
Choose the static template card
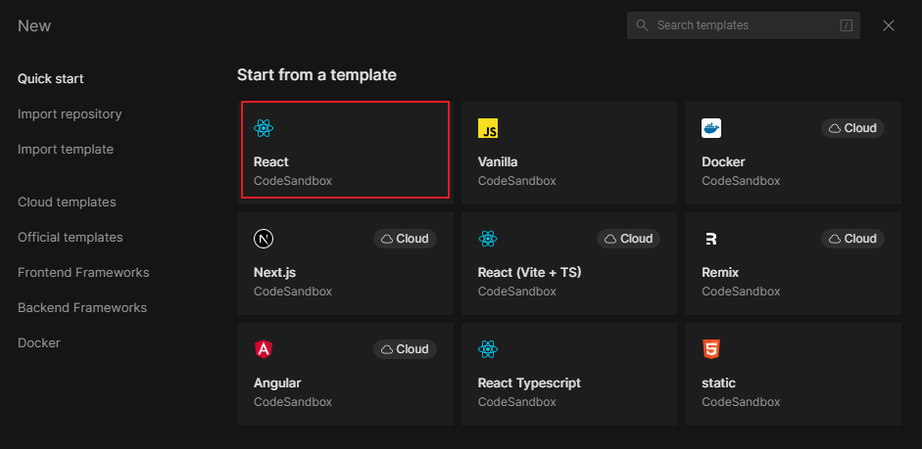coord(793,374)
